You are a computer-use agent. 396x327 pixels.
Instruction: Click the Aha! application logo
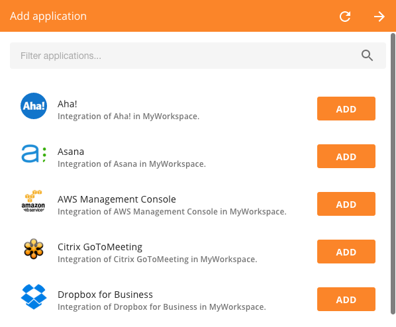pos(34,106)
